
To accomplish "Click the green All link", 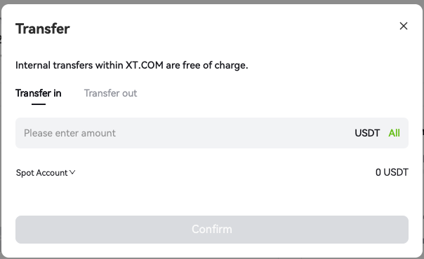I will pos(394,133).
